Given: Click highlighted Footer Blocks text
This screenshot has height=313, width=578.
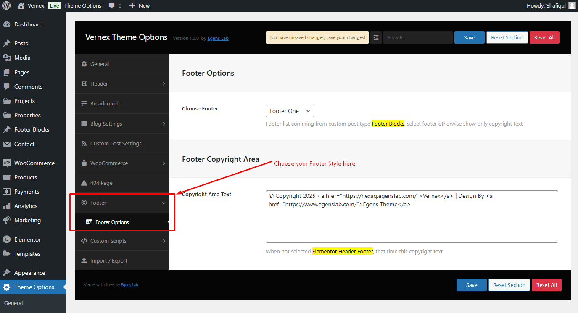Looking at the screenshot, I should (x=388, y=124).
